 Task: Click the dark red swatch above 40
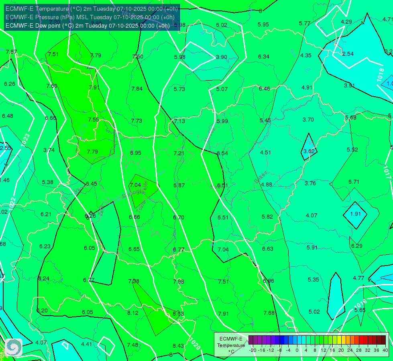[383, 340]
